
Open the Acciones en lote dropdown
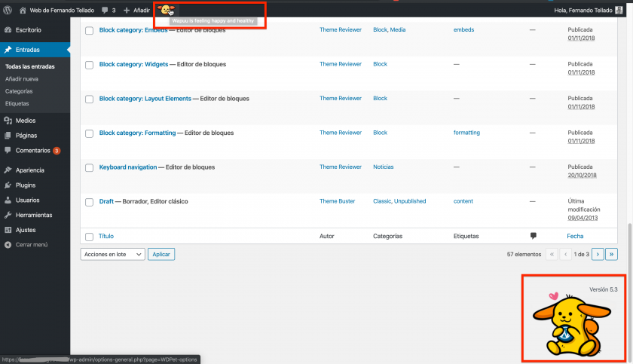point(112,255)
